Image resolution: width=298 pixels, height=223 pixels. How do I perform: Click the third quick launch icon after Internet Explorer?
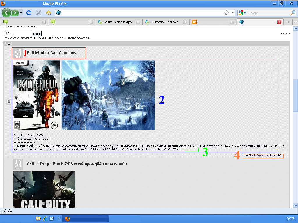click(x=52, y=219)
